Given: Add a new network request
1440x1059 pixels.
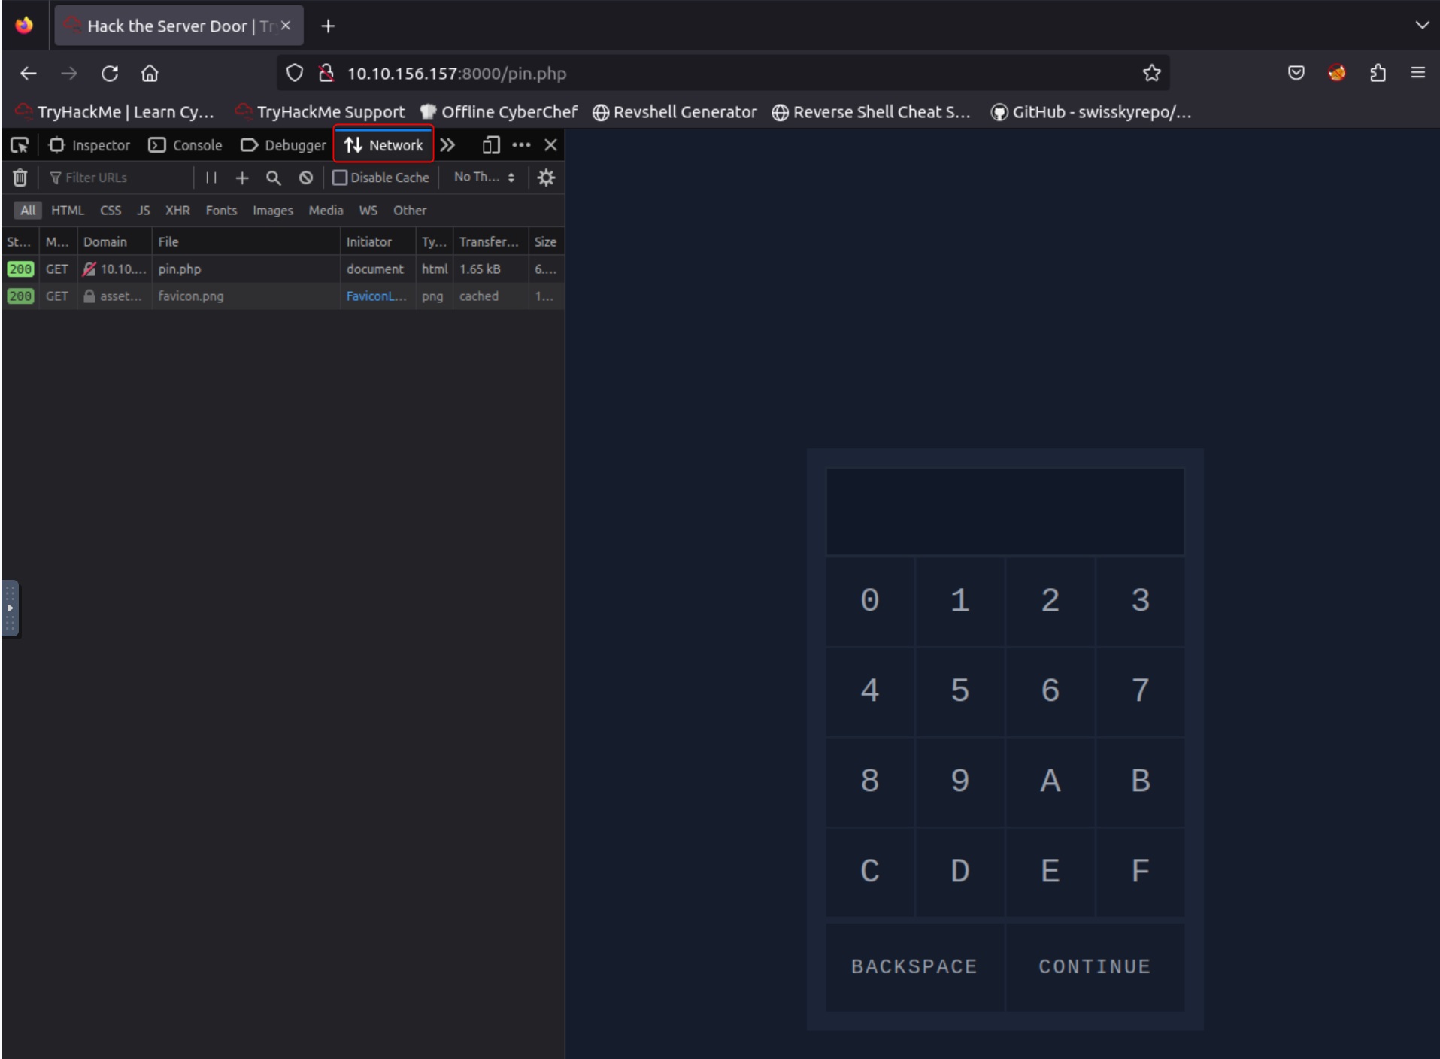Looking at the screenshot, I should (242, 178).
